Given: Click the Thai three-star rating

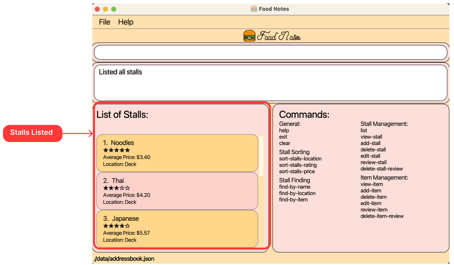Looking at the screenshot, I should (117, 188).
